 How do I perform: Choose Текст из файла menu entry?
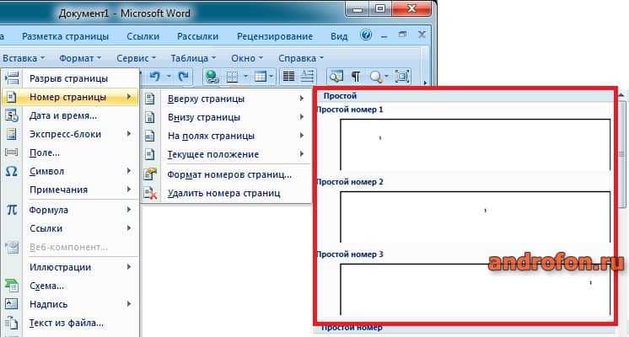70,323
